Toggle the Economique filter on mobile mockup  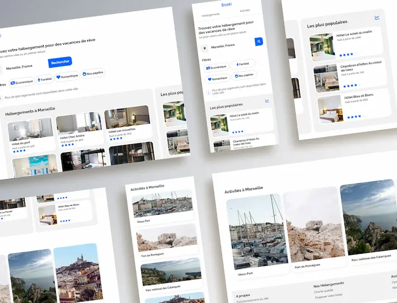pos(216,67)
